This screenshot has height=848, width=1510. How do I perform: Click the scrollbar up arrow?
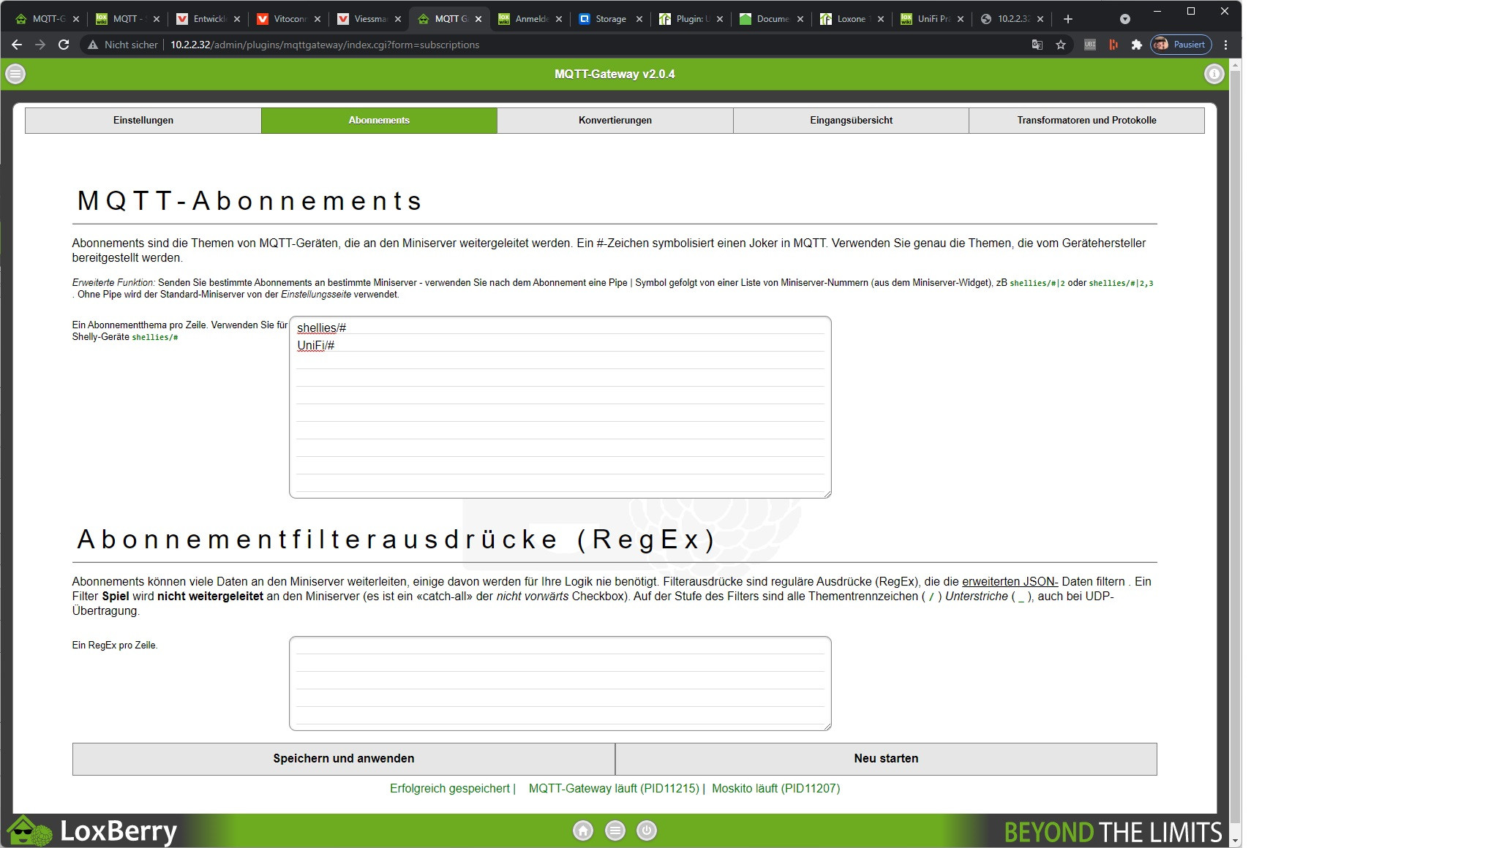point(1236,65)
